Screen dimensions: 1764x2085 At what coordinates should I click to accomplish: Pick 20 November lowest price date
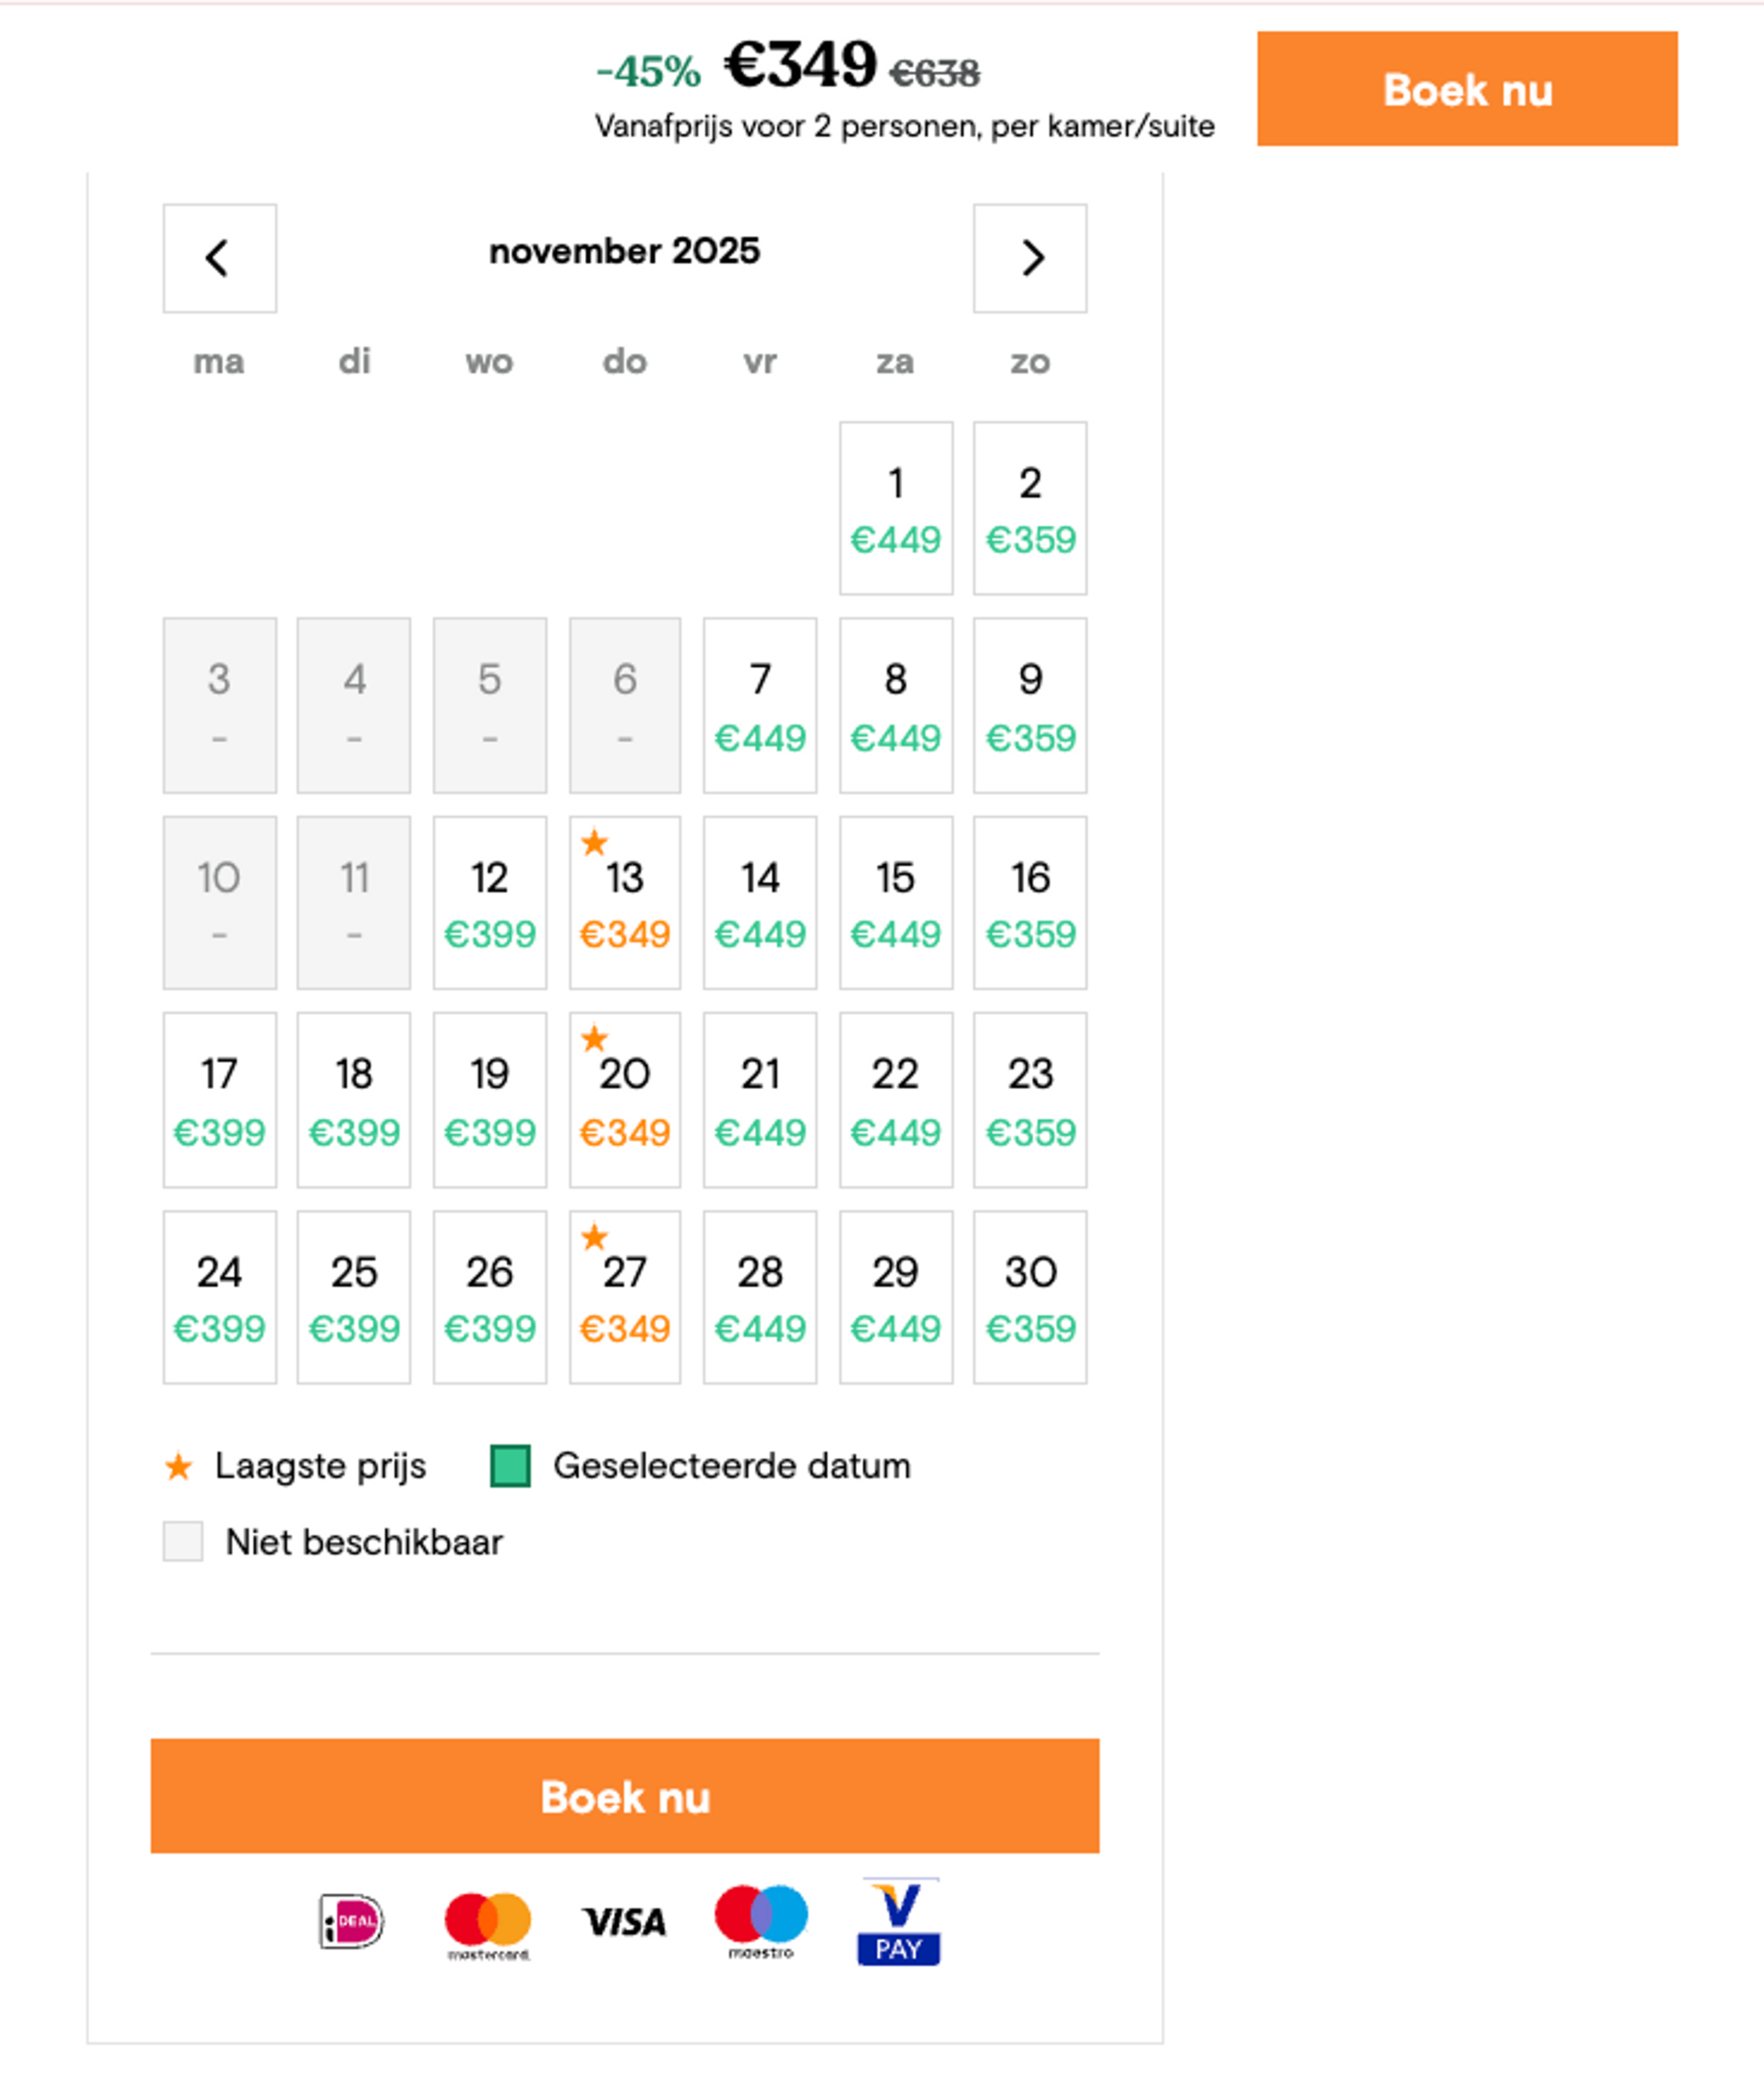click(x=625, y=1100)
